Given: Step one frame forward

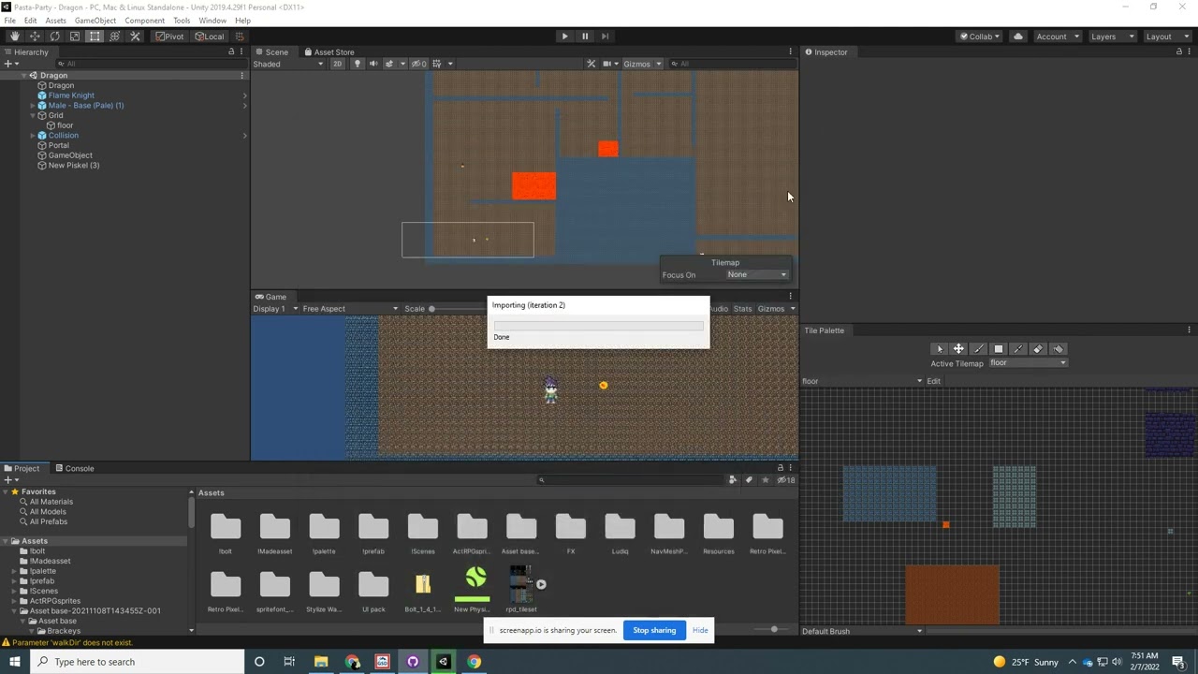Looking at the screenshot, I should coord(606,37).
